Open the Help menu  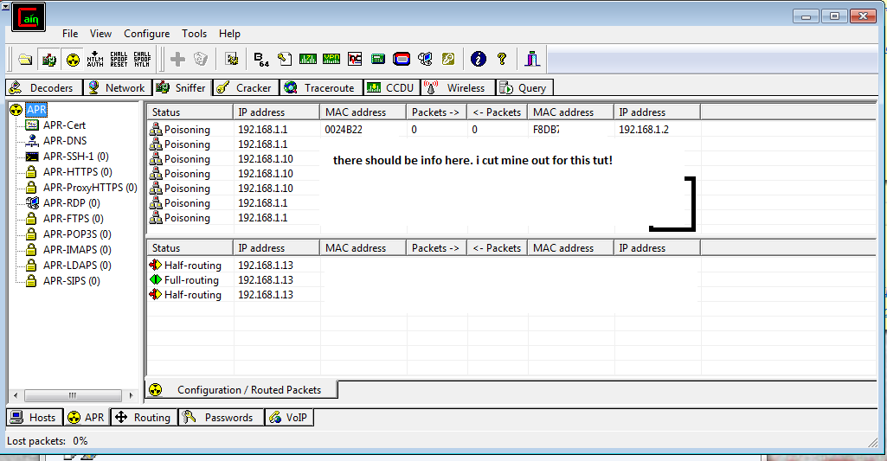click(x=229, y=34)
